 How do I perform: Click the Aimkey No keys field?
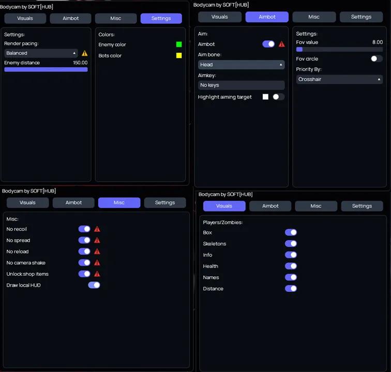tap(241, 85)
